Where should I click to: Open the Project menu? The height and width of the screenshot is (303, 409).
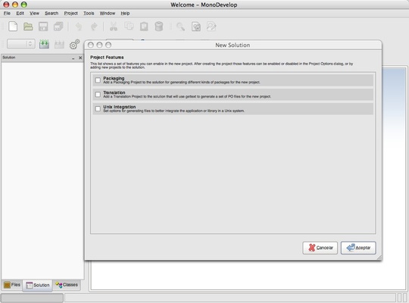coord(71,14)
